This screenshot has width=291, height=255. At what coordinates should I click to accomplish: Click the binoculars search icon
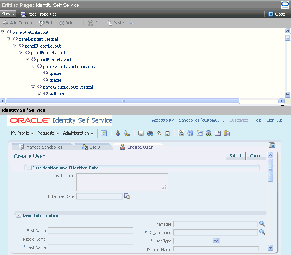coord(150,133)
